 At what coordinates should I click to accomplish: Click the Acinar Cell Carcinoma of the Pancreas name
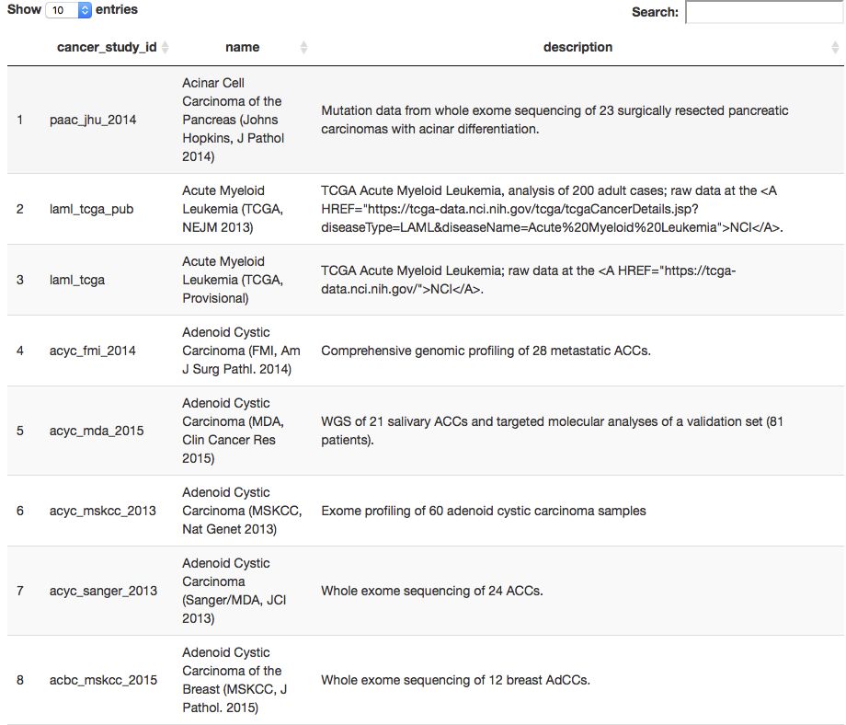(x=232, y=120)
